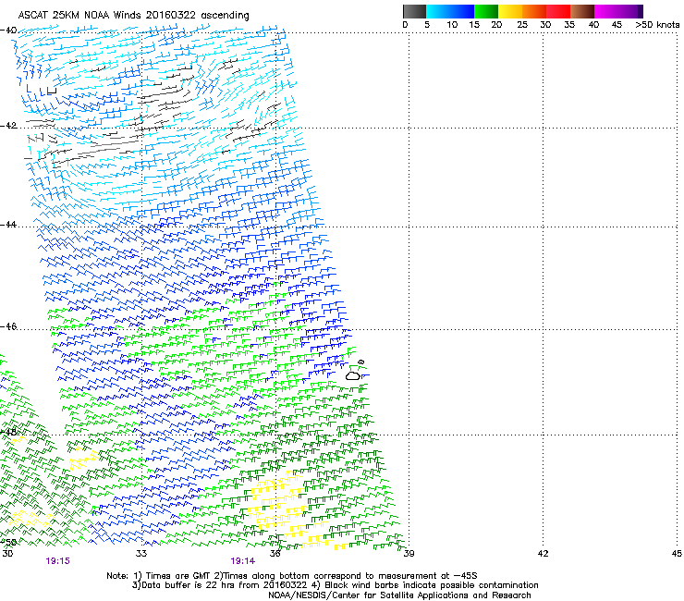Viewport: 684px width, 601px height.
Task: Click the purple '19:14' pass time label
Action: 242,561
